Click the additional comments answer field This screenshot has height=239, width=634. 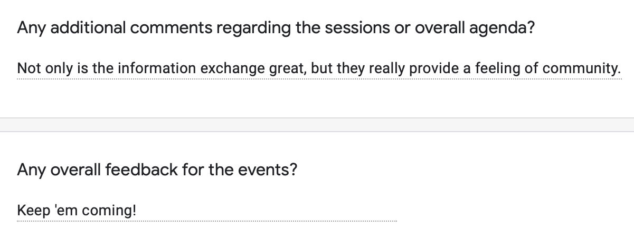tap(319, 69)
